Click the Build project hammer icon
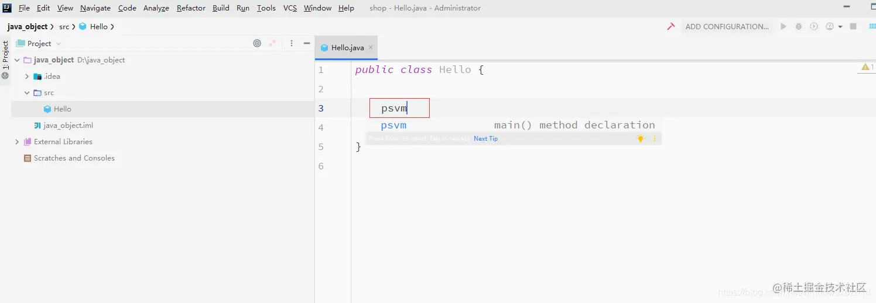876x303 pixels. [x=671, y=26]
